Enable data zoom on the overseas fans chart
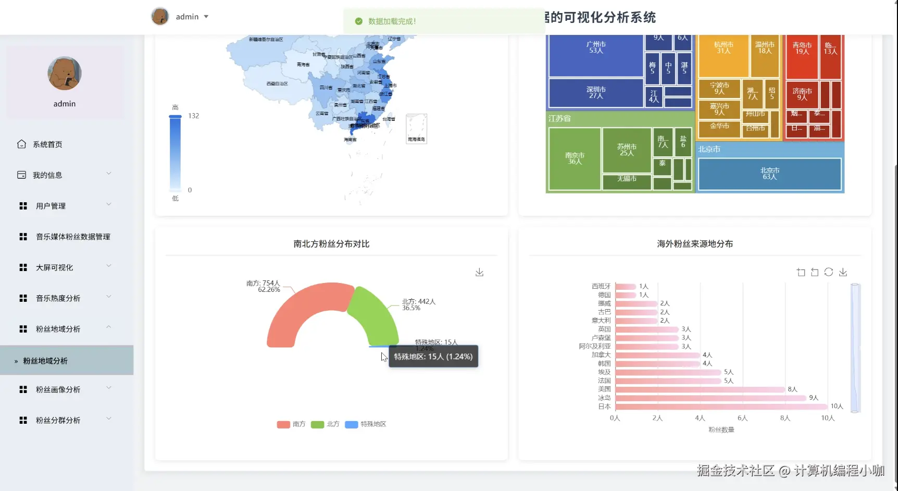This screenshot has height=491, width=898. click(801, 272)
